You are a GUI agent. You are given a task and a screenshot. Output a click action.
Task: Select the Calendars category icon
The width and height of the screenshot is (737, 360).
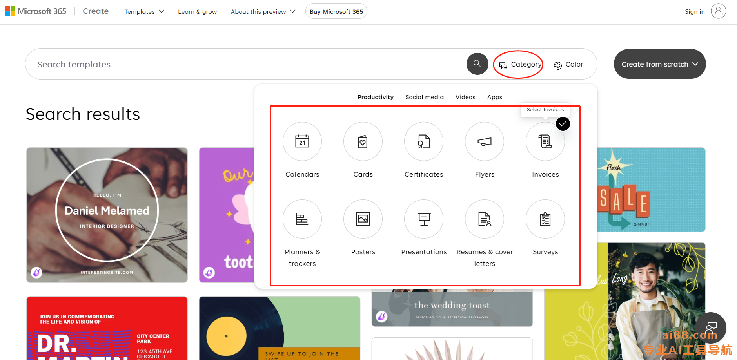(x=302, y=141)
